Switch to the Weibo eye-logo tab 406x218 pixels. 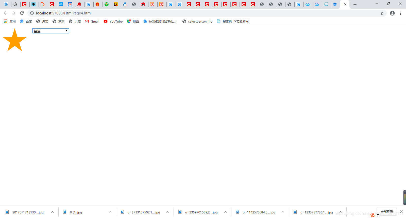[143, 4]
